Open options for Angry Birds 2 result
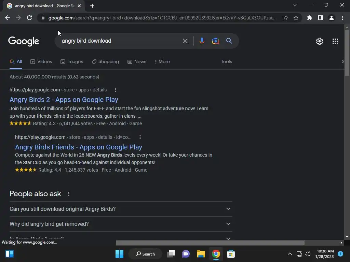Screen dimensions: 350x262 pyautogui.click(x=116, y=90)
